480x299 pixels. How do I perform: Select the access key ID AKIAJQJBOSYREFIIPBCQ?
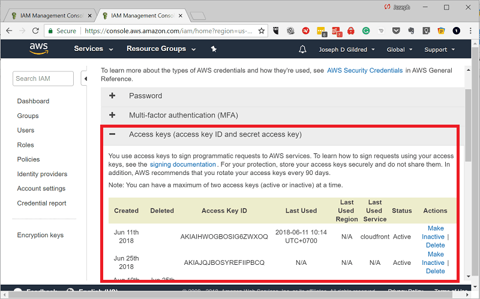(x=224, y=262)
